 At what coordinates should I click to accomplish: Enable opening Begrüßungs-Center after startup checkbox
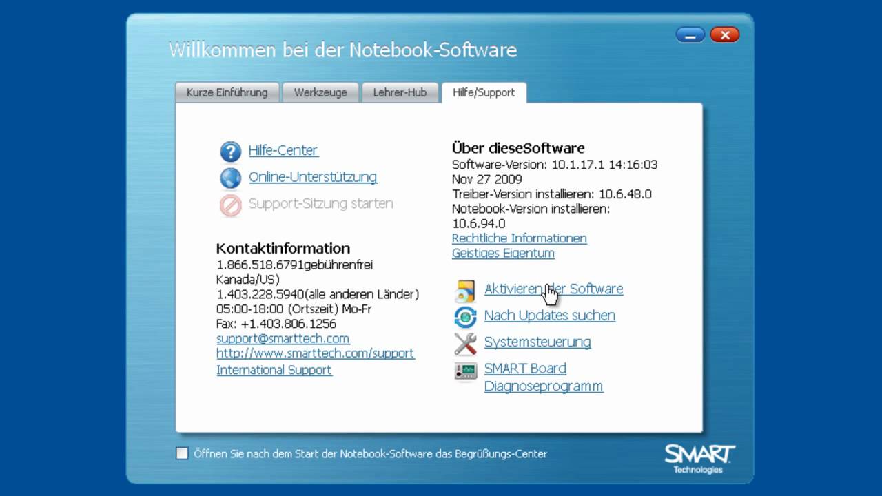(182, 453)
